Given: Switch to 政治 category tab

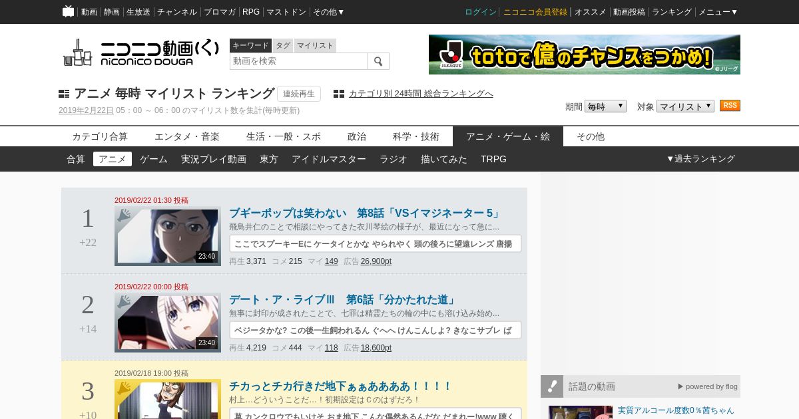Looking at the screenshot, I should [x=357, y=136].
